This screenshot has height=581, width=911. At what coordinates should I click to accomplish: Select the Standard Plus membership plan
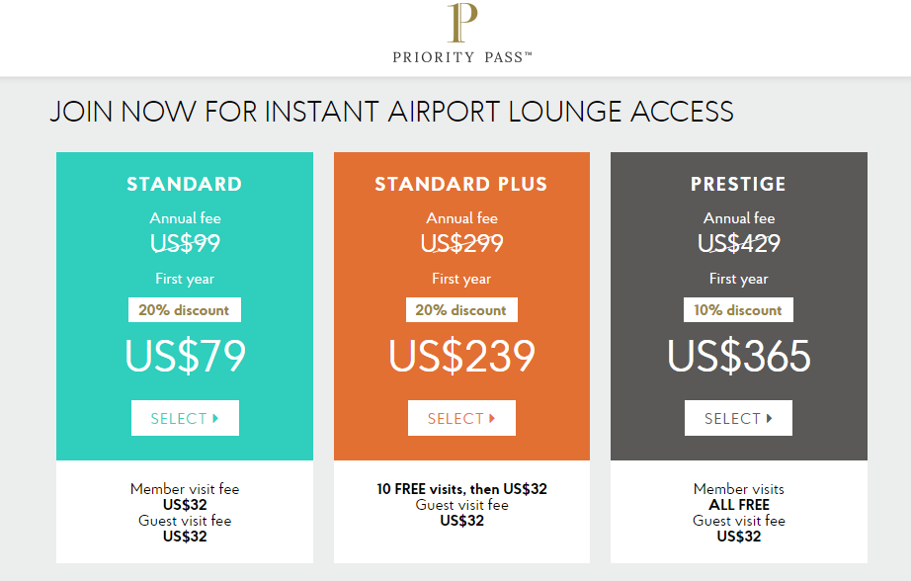[x=461, y=418]
